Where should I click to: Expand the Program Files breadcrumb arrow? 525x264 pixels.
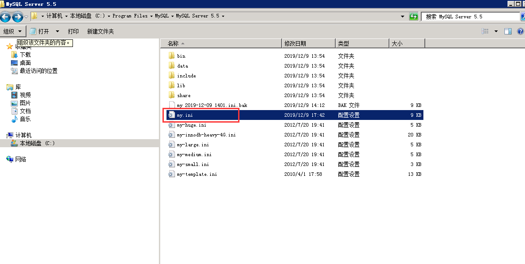151,16
